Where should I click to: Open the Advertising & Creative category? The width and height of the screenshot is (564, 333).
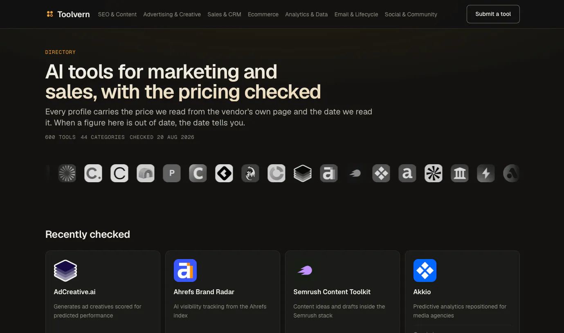point(172,14)
